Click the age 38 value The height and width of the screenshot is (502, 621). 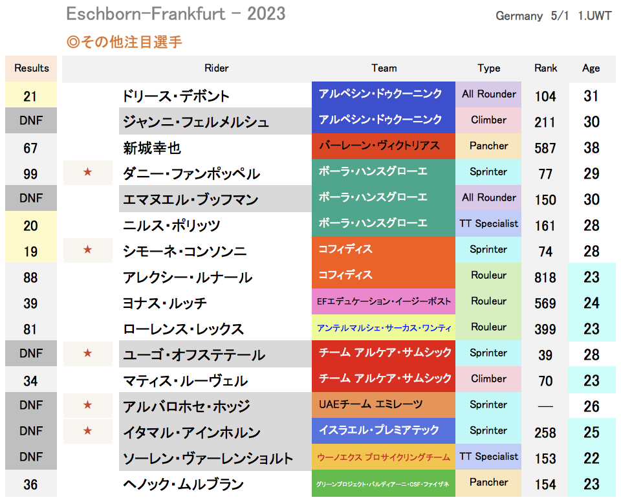coord(591,147)
